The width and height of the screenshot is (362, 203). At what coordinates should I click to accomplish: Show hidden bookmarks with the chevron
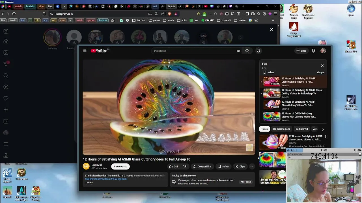(x=273, y=20)
